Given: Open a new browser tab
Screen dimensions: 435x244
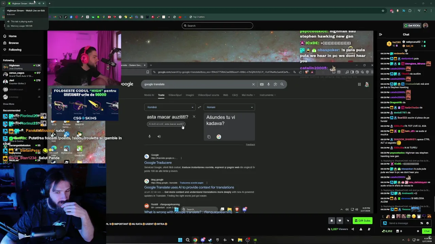Looking at the screenshot, I should coord(49,3).
